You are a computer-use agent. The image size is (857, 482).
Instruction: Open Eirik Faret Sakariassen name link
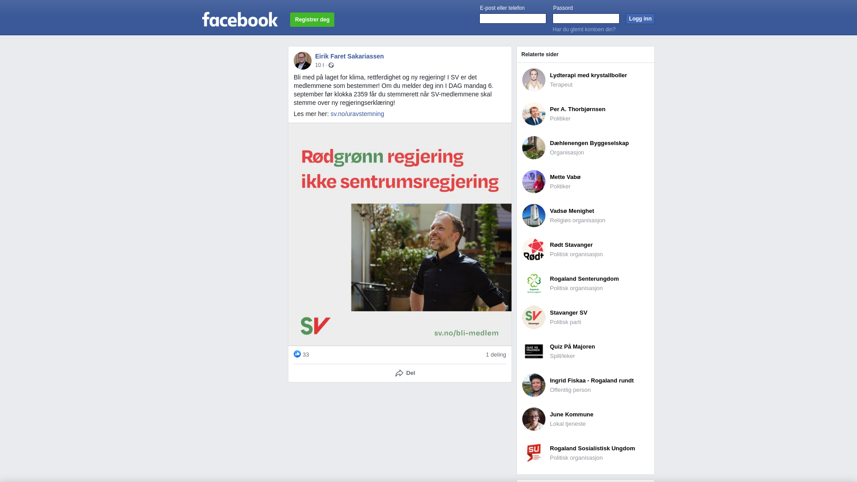point(349,56)
